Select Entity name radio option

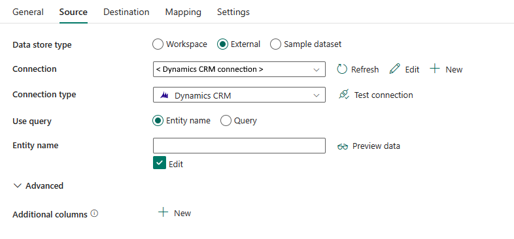[x=158, y=121]
